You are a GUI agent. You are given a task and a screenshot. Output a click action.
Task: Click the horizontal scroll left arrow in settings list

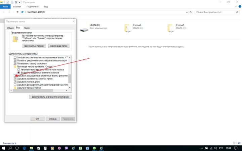pyautogui.click(x=11, y=91)
